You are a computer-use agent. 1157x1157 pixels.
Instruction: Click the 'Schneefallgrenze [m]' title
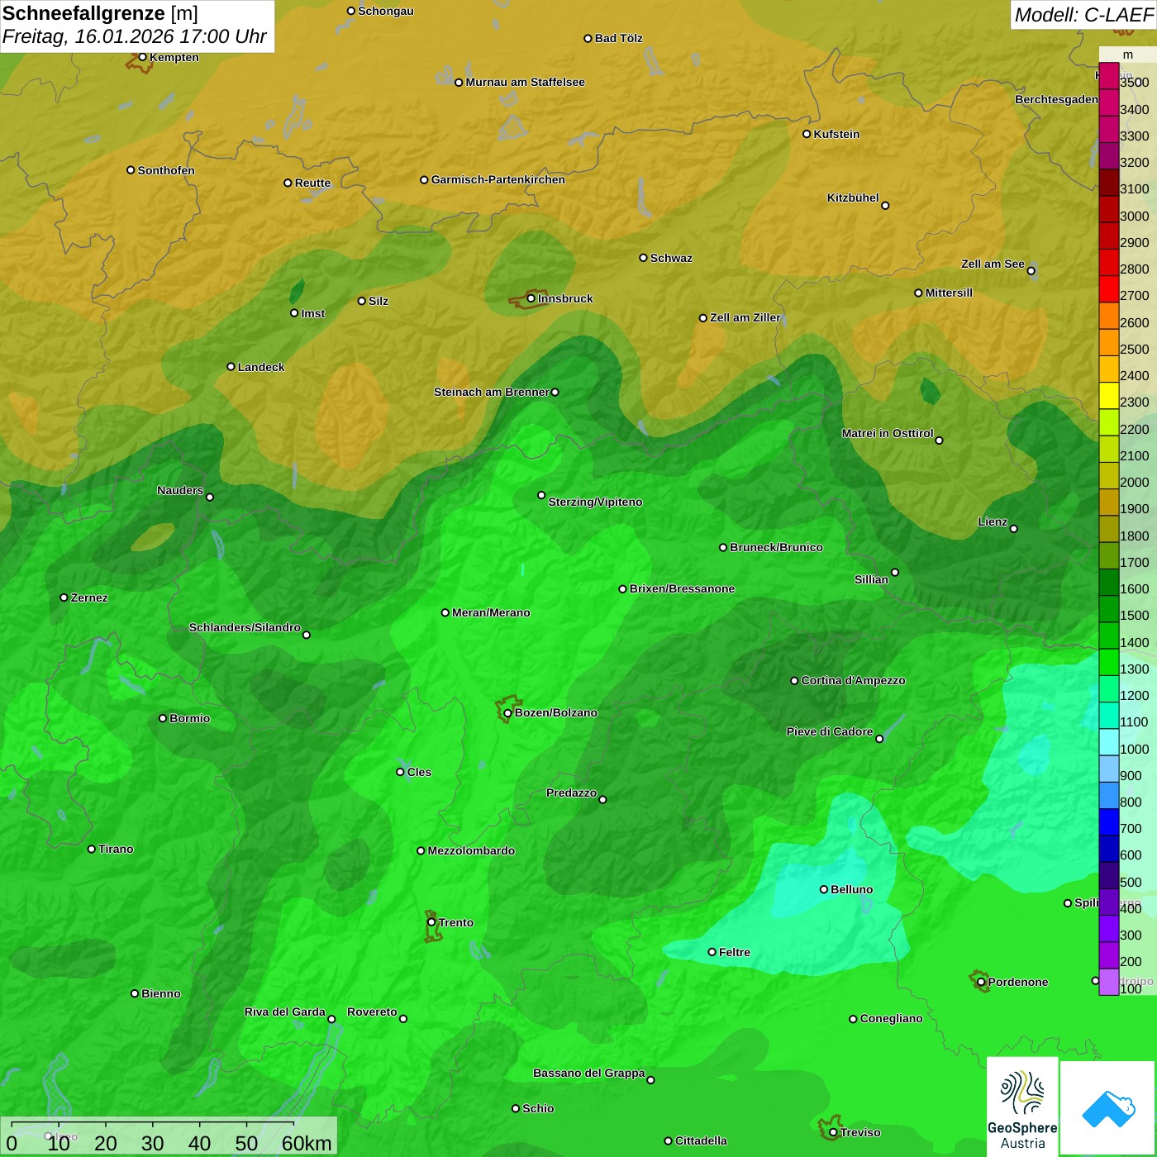point(101,13)
